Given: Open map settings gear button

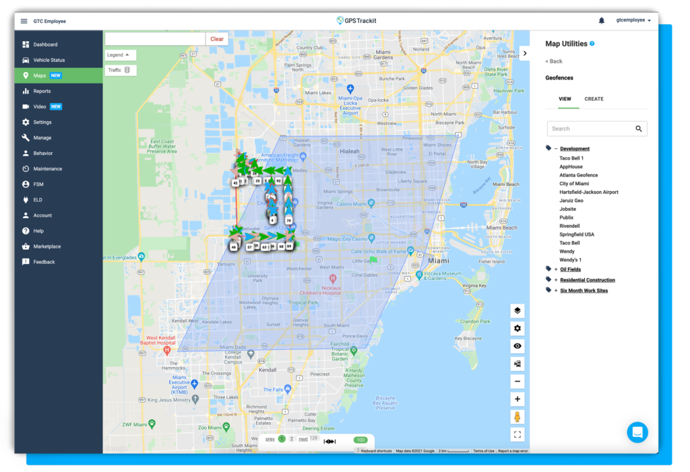Looking at the screenshot, I should 517,328.
